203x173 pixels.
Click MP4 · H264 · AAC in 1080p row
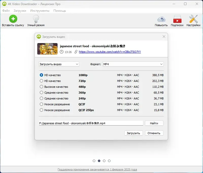[128, 75]
